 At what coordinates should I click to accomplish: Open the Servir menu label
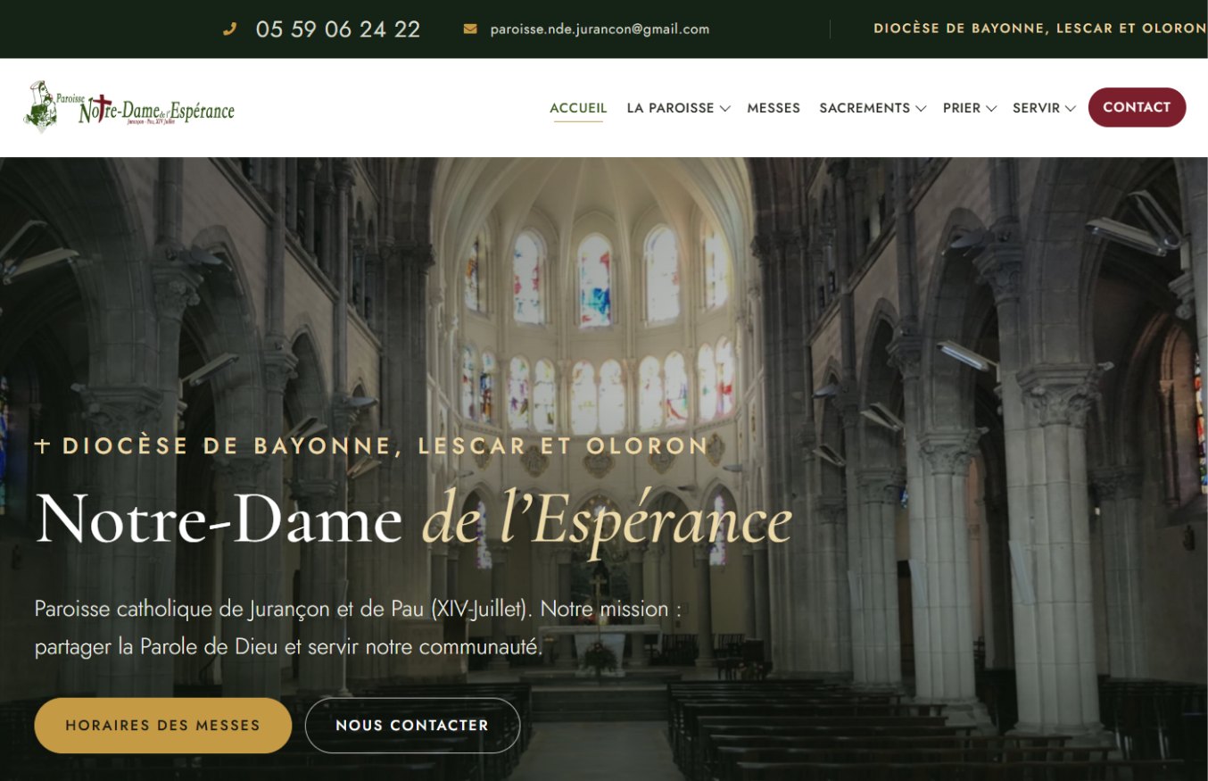(1036, 108)
